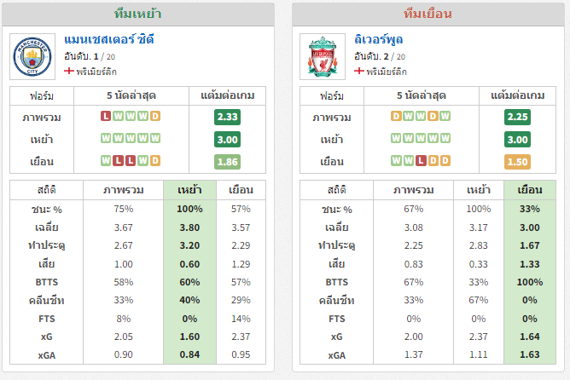Click orange D badge ending Manchester City overall form
570x380 pixels.
tap(155, 116)
